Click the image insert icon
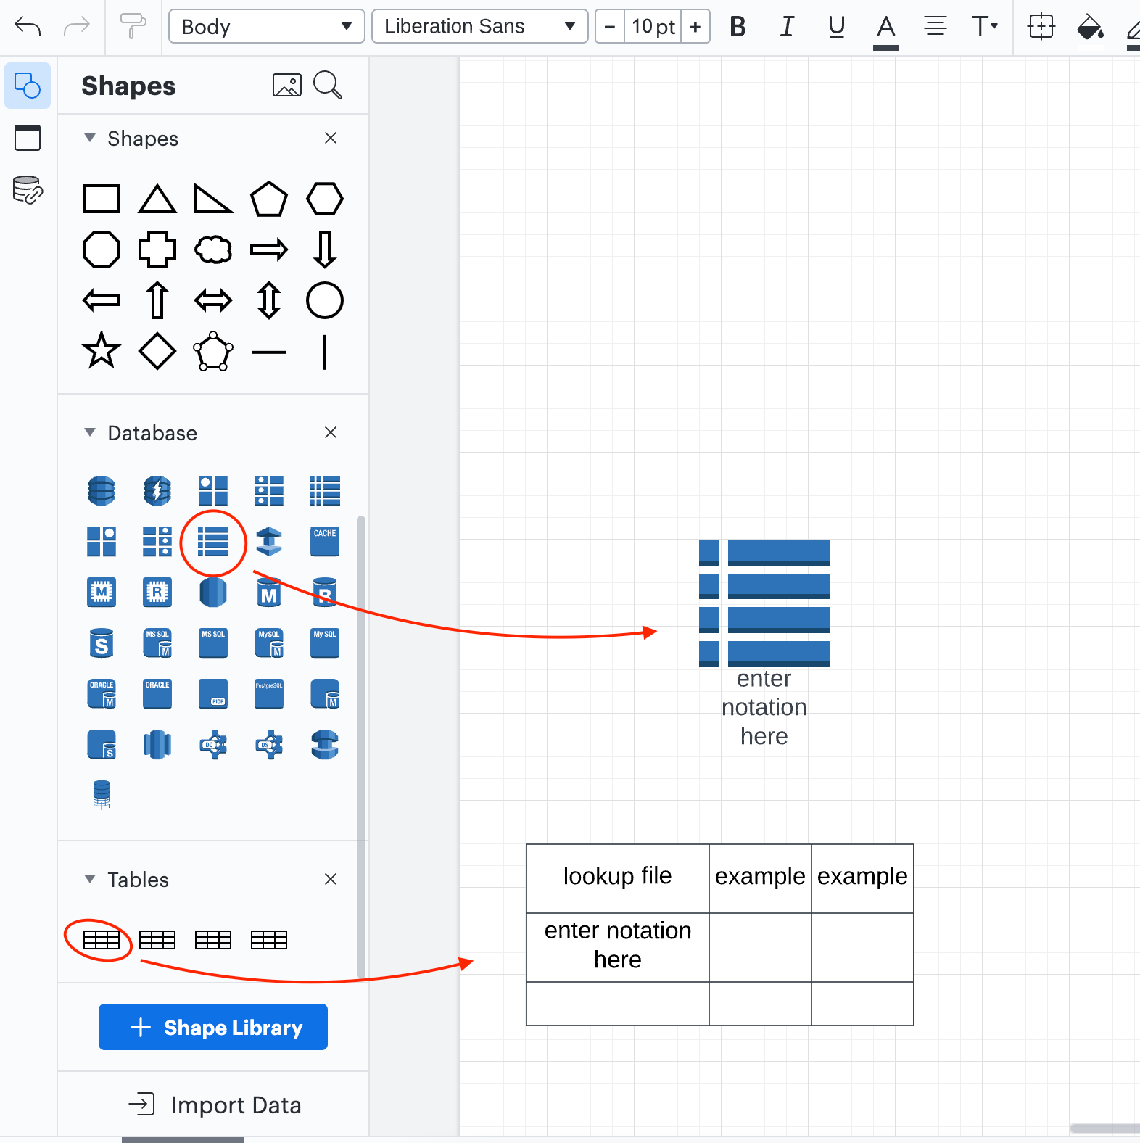 pos(287,86)
